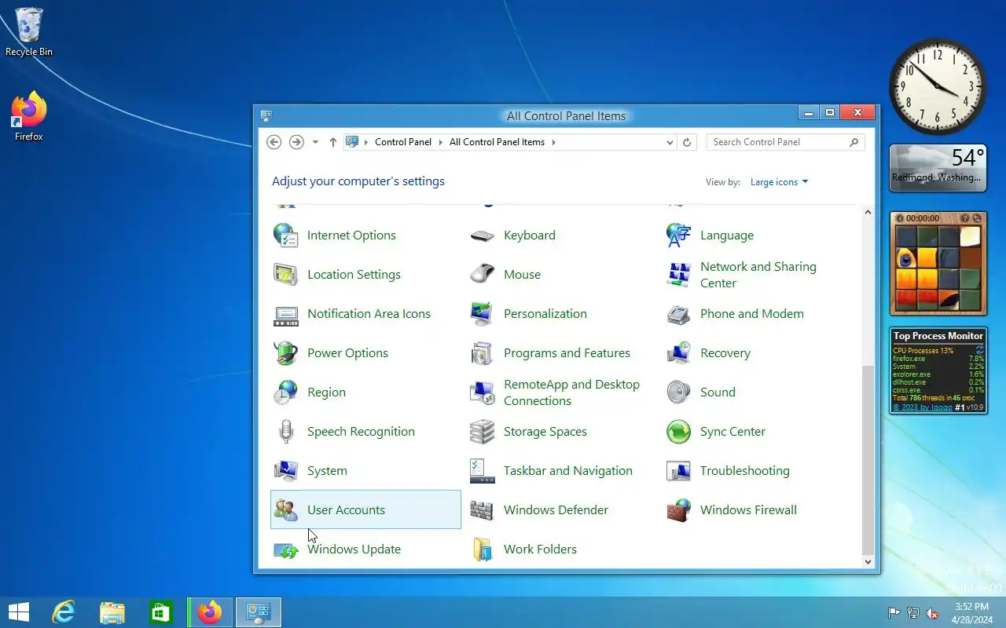Open Phone and Modem icon
The height and width of the screenshot is (628, 1006).
coord(678,314)
